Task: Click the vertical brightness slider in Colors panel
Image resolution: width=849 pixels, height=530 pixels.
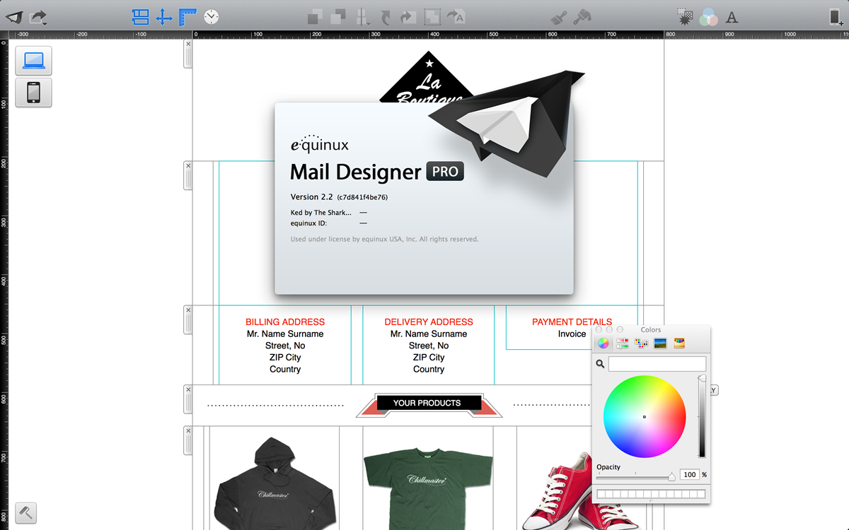Action: pyautogui.click(x=702, y=417)
